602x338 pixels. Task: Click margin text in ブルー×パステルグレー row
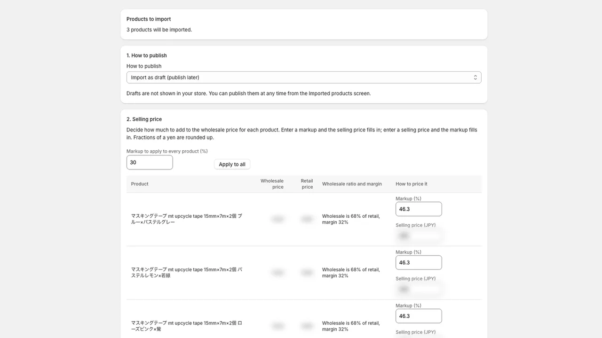[351, 219]
